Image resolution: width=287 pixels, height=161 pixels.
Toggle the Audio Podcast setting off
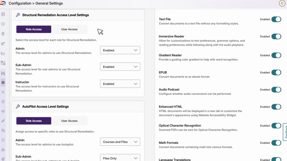pyautogui.click(x=276, y=90)
